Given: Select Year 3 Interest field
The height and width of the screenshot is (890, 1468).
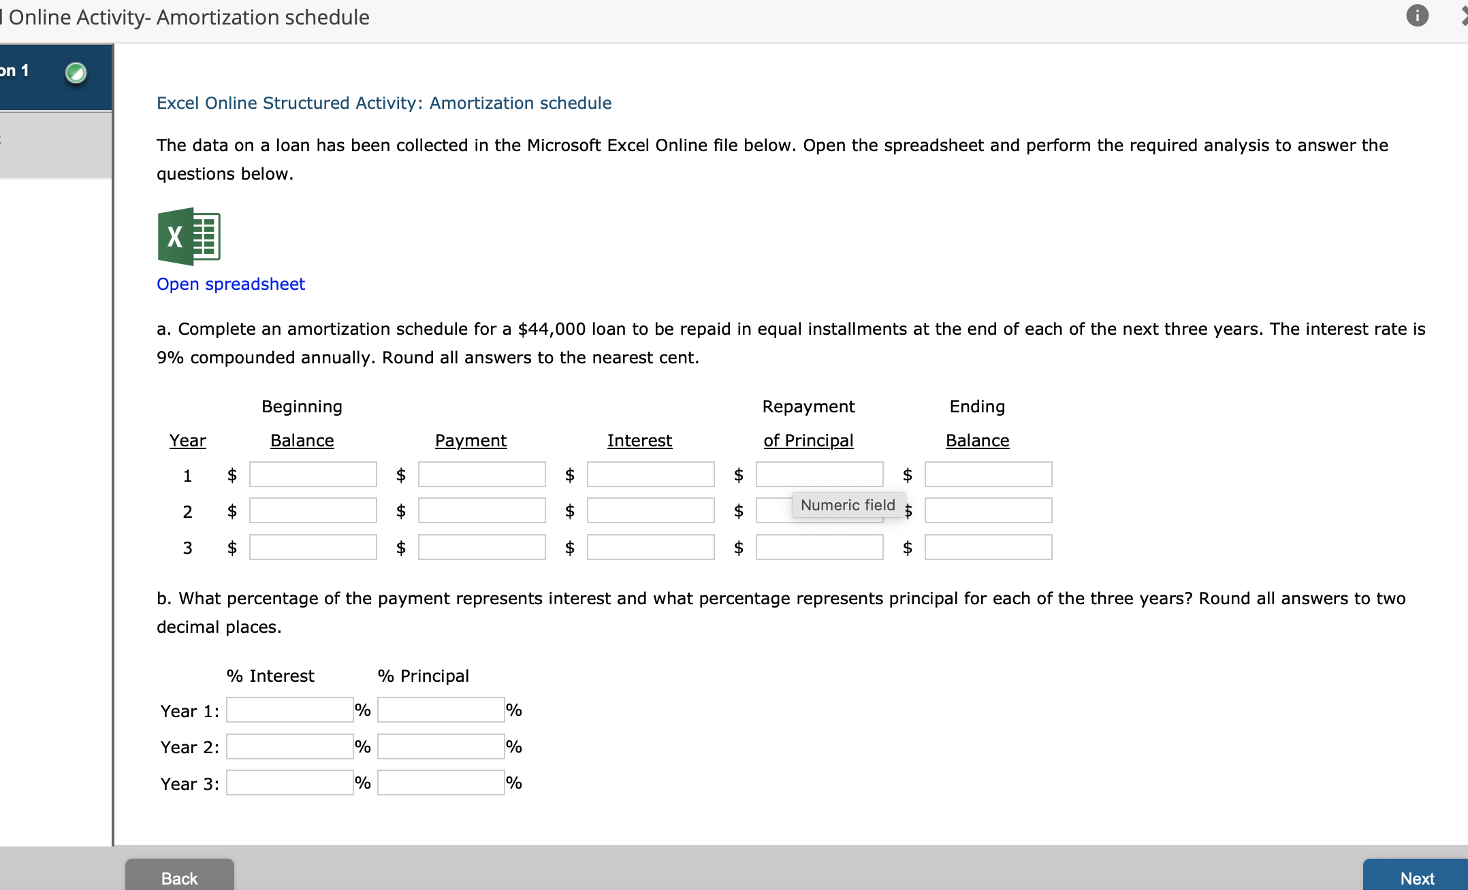Looking at the screenshot, I should click(x=651, y=547).
